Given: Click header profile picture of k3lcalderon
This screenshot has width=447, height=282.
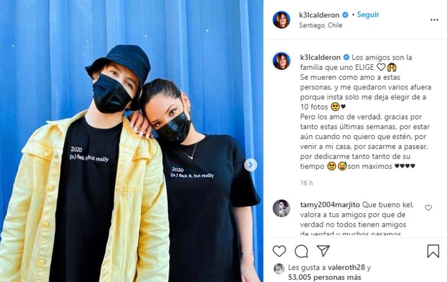Looking at the screenshot, I should coord(282,20).
